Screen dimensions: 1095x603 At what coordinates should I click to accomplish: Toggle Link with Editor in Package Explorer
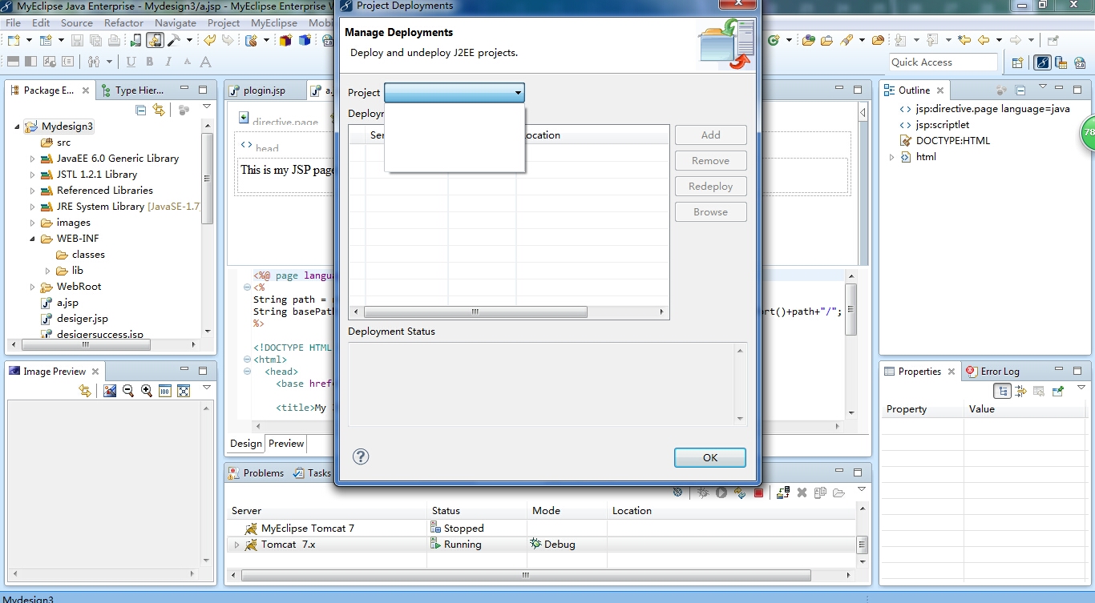coord(159,110)
